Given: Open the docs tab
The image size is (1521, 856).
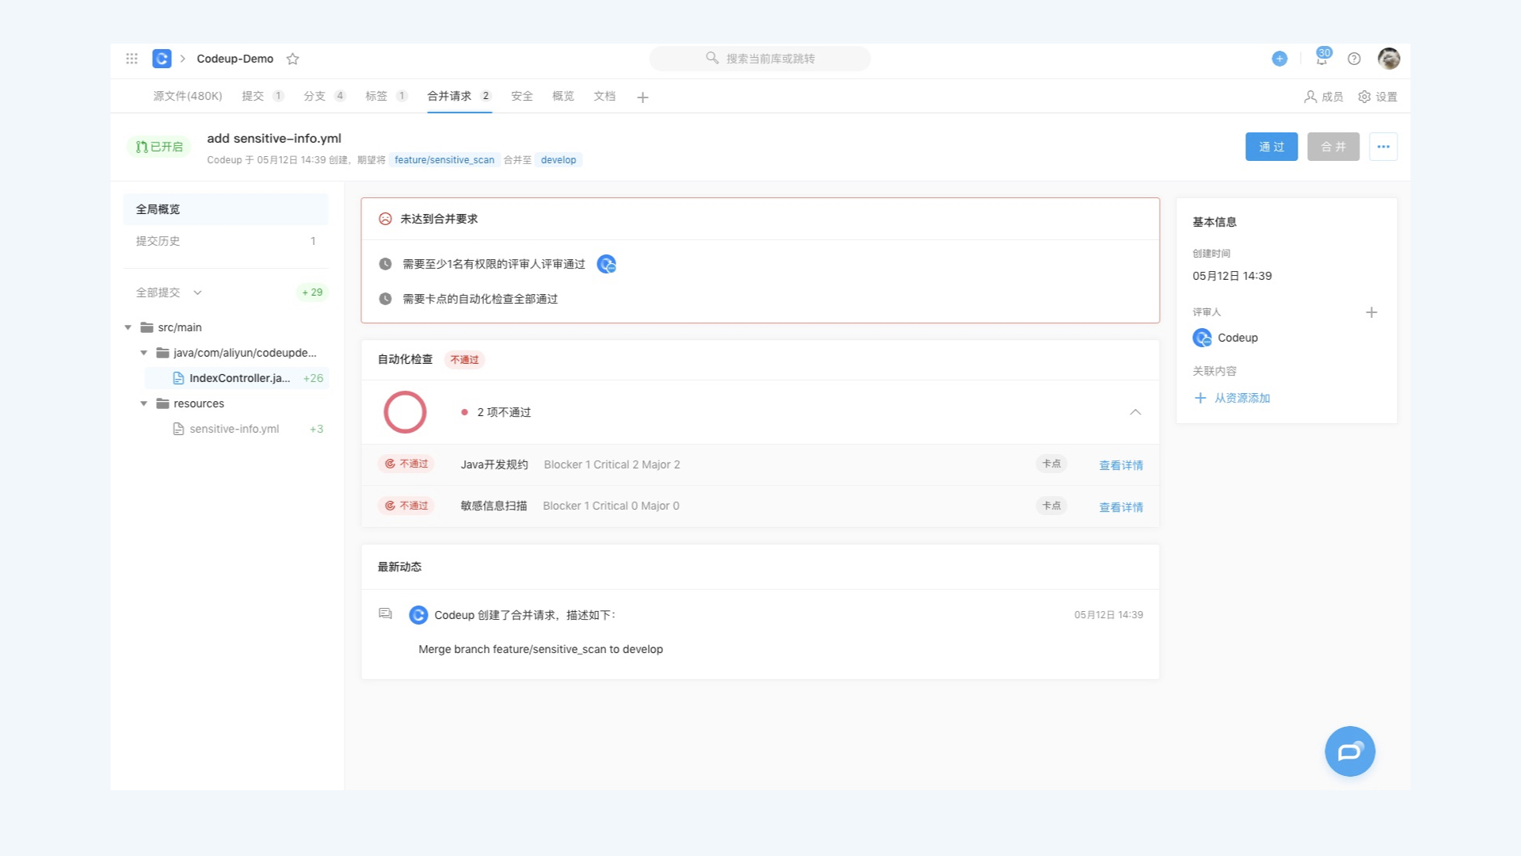Looking at the screenshot, I should click(604, 96).
